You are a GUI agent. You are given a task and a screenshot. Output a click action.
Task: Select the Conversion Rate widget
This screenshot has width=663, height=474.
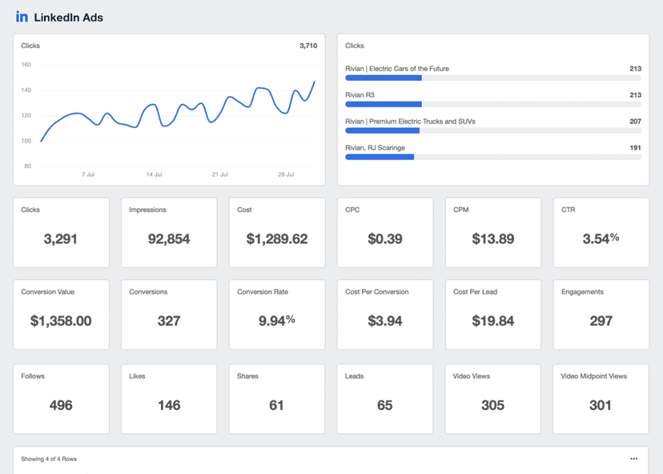(276, 314)
